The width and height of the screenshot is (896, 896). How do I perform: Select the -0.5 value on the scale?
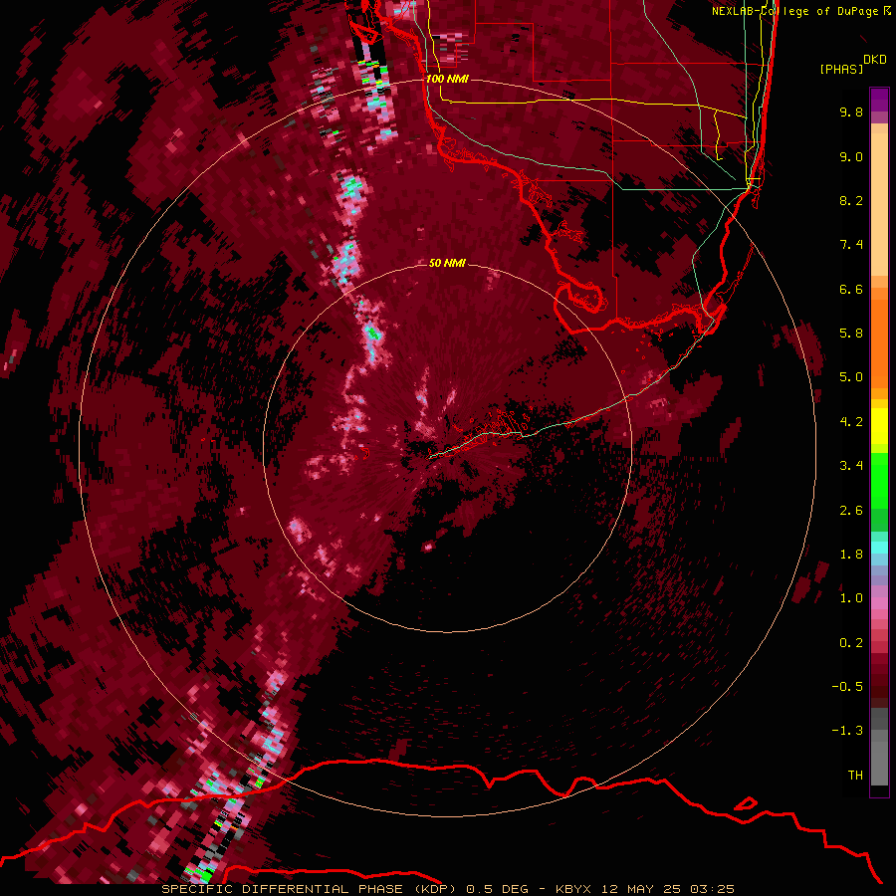(x=847, y=687)
